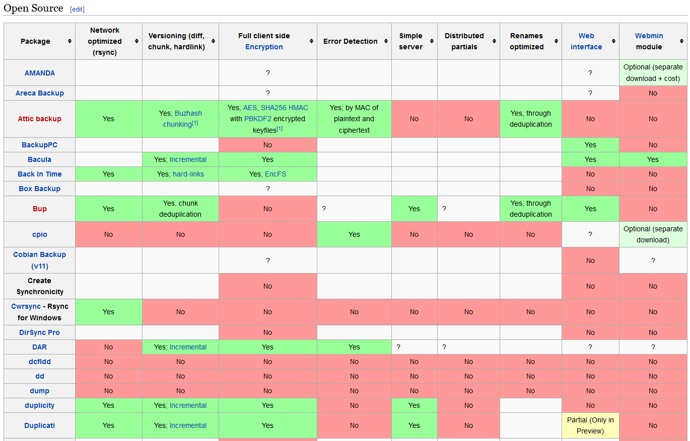Screen dimensions: 690x441
Task: Open PBKDF2 link in Attic row
Action: pyautogui.click(x=258, y=119)
